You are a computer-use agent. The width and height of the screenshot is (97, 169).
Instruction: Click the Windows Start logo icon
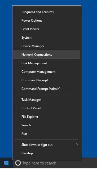coord(6,163)
